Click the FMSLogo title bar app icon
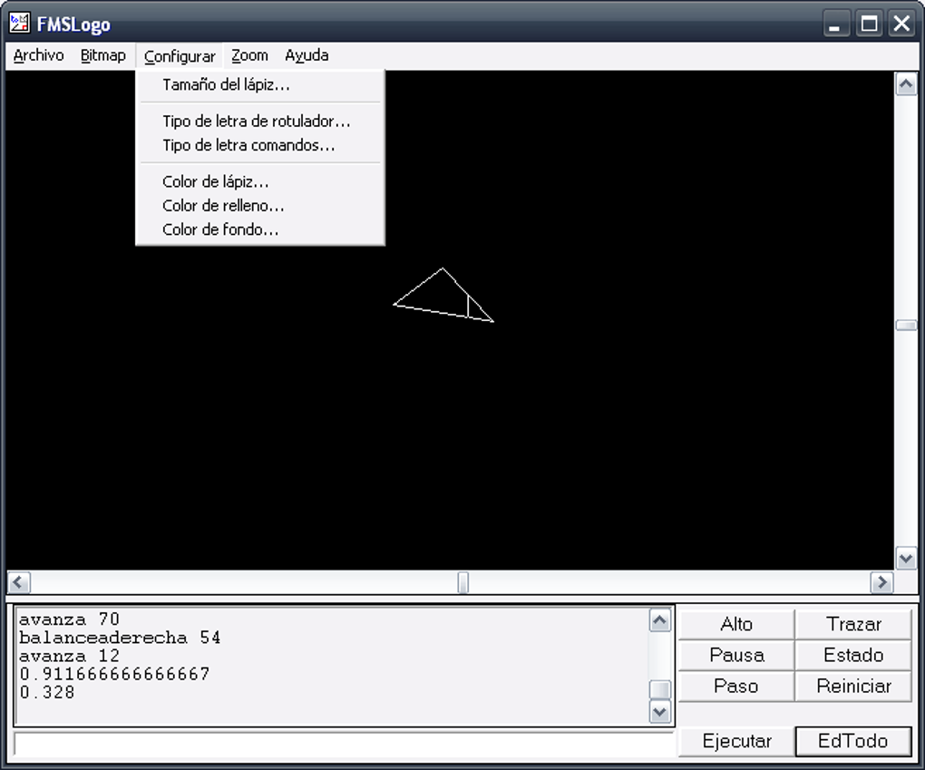Image resolution: width=925 pixels, height=770 pixels. coord(19,23)
